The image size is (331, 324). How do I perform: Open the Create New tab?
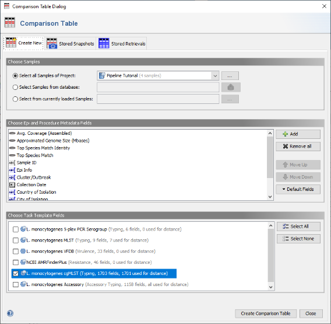pyautogui.click(x=23, y=43)
